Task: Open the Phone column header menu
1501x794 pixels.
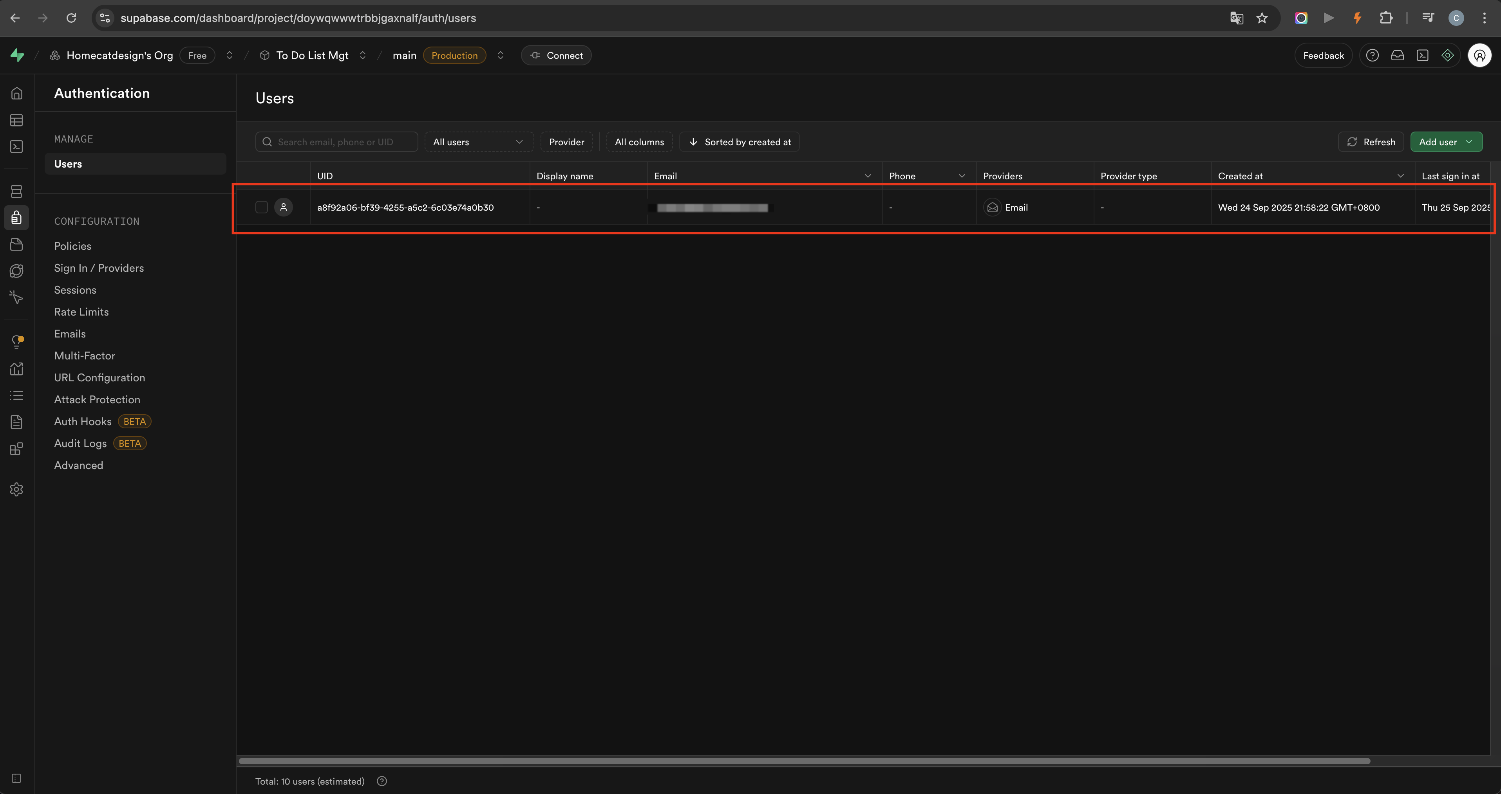Action: (962, 176)
